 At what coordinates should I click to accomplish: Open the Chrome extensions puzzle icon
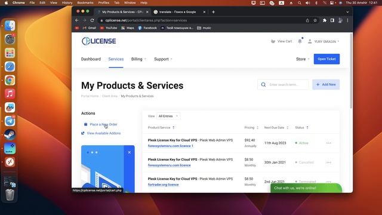(325, 20)
